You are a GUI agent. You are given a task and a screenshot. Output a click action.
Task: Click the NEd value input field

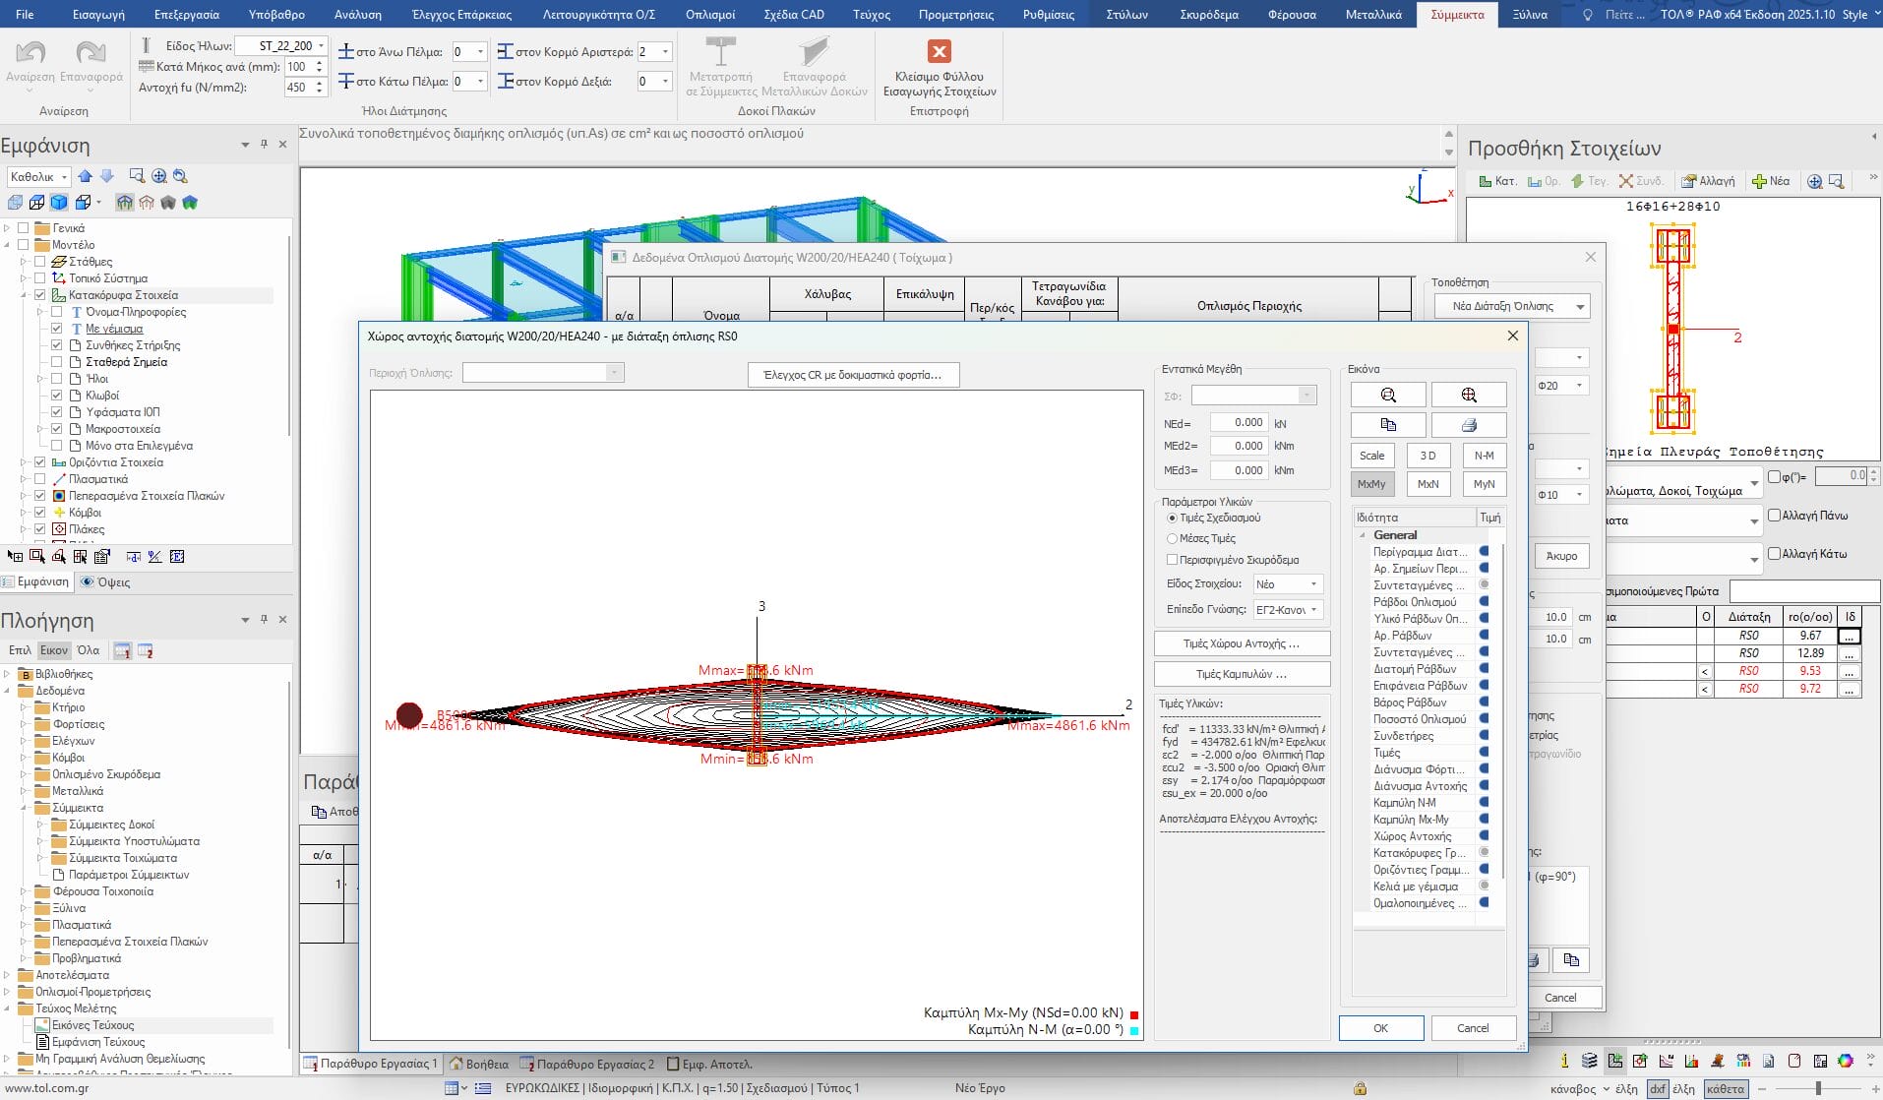pos(1238,423)
